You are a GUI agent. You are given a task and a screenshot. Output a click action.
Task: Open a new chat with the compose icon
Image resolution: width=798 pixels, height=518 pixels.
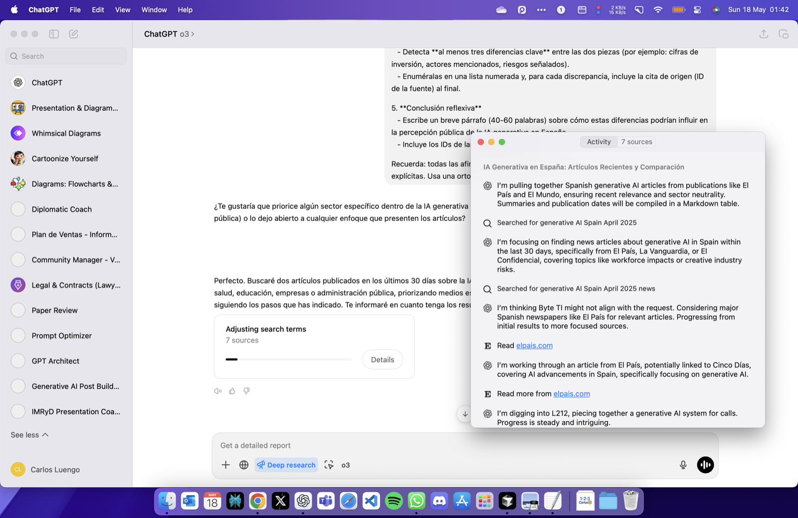74,34
